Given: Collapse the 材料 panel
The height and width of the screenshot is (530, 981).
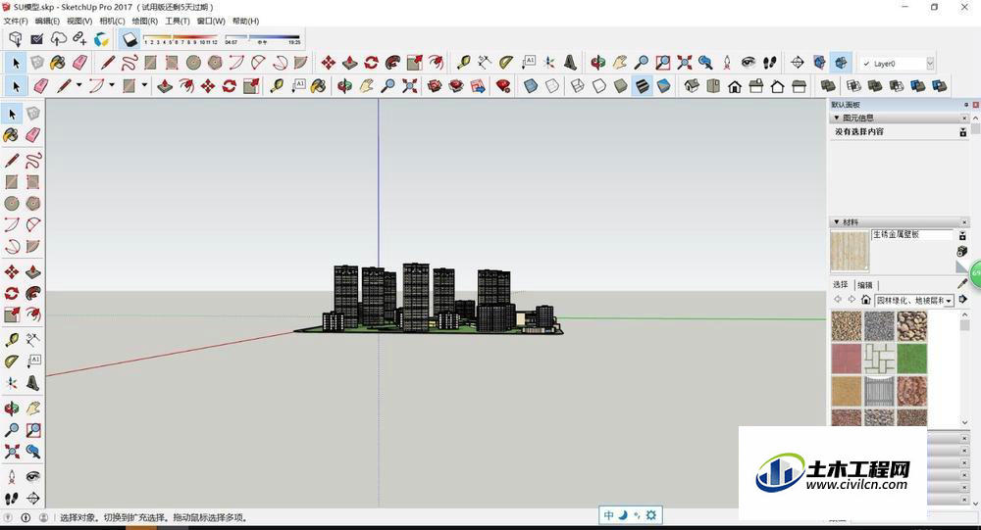Looking at the screenshot, I should (x=837, y=221).
